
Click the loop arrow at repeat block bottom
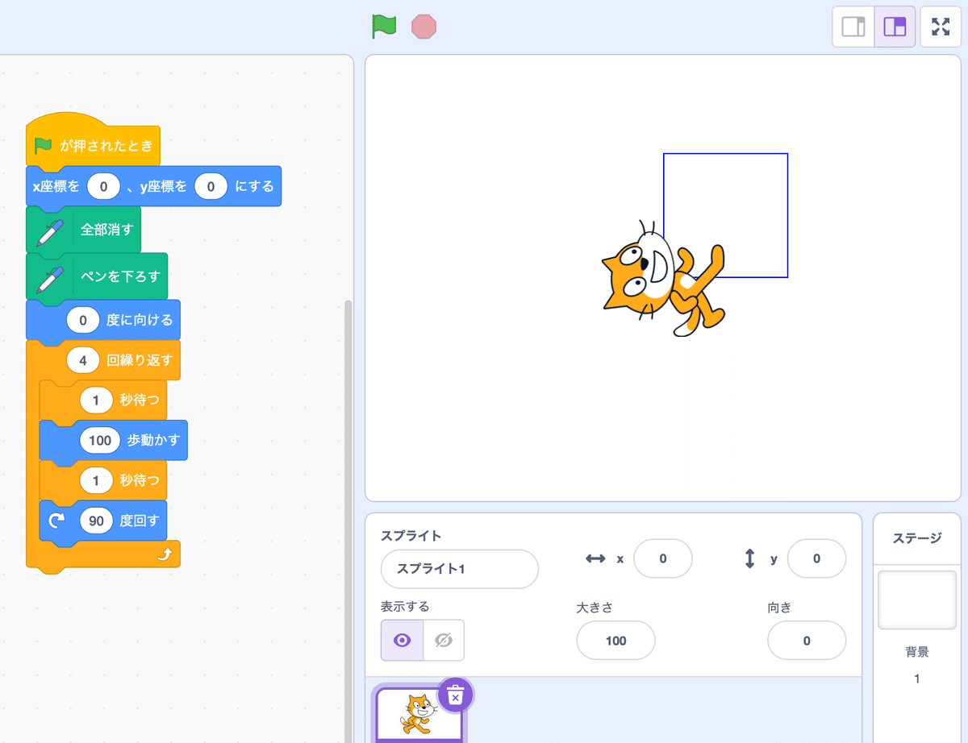165,554
